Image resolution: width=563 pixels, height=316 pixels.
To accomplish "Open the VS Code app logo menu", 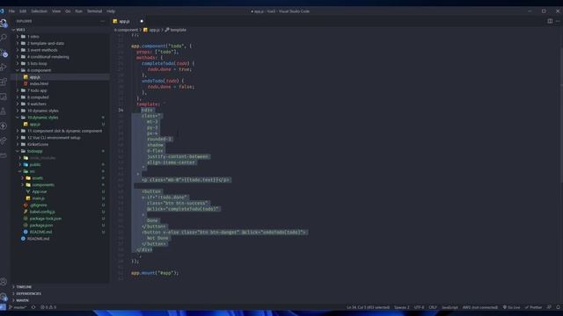I will 3,11.
